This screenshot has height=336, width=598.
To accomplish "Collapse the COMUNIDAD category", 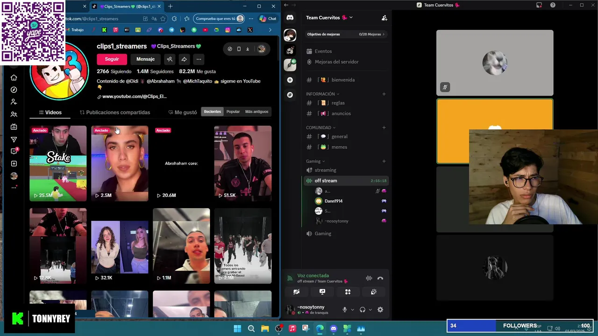I will (x=320, y=127).
